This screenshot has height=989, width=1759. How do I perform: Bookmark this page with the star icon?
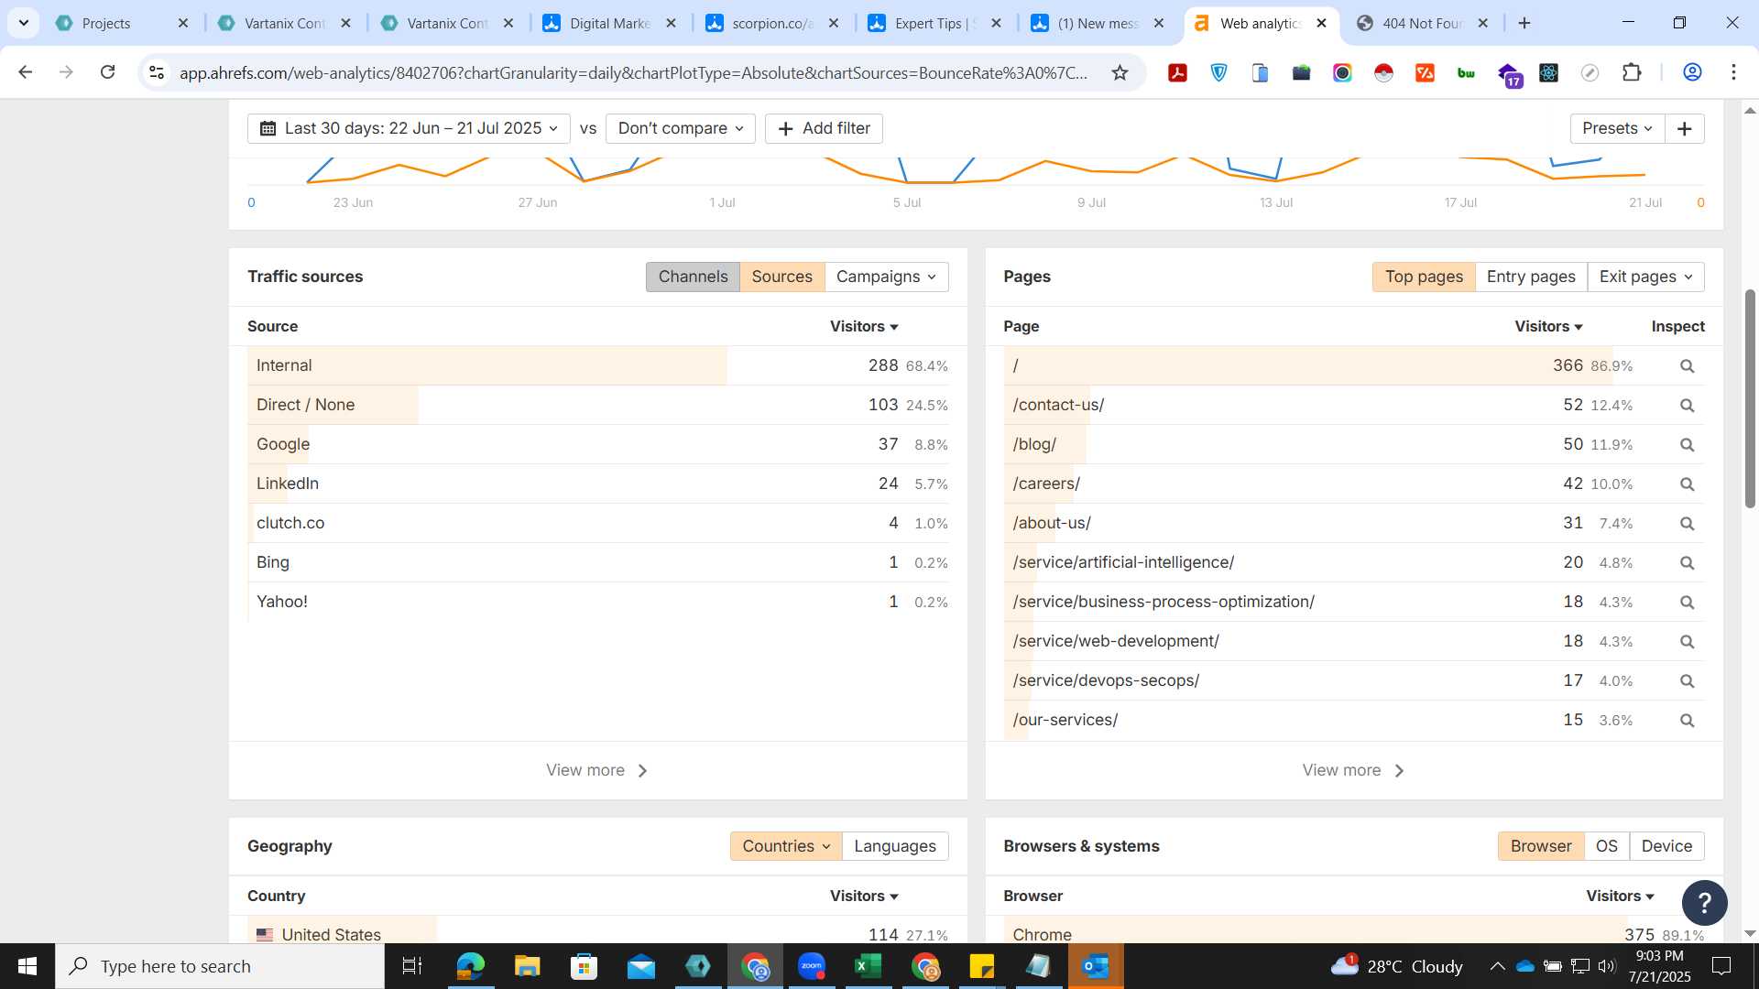tap(1120, 72)
